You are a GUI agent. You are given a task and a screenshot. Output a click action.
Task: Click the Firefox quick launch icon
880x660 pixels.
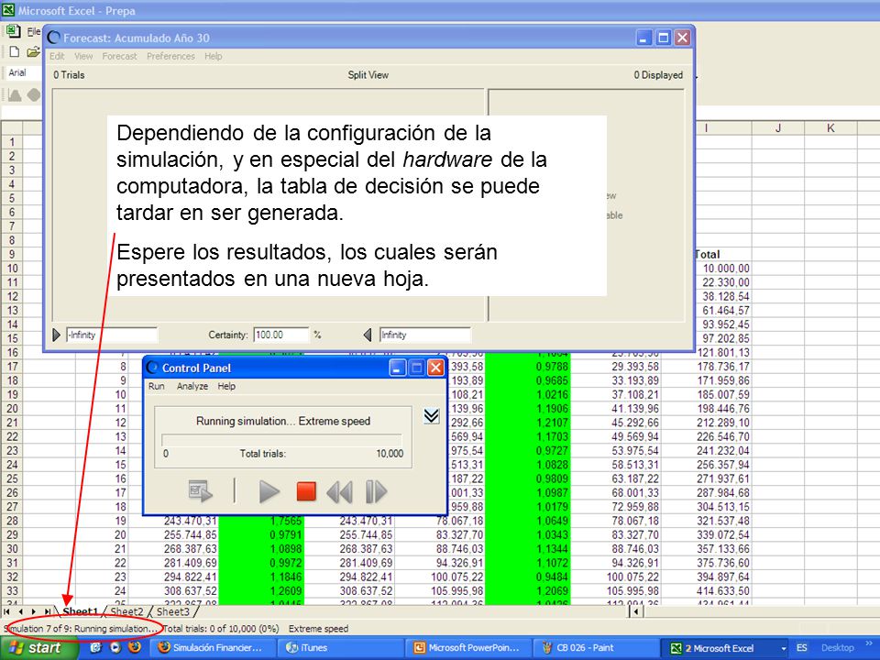coord(134,647)
